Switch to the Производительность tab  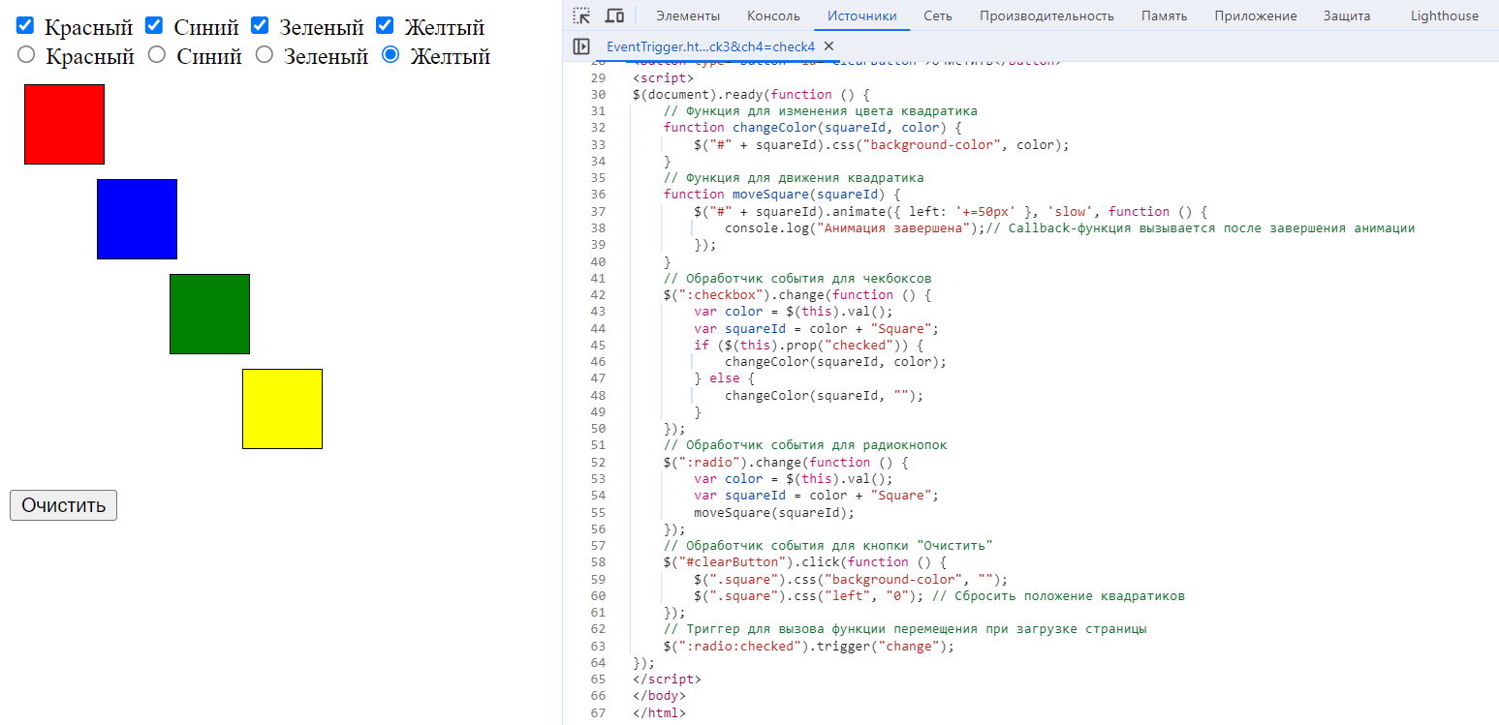coord(1046,15)
